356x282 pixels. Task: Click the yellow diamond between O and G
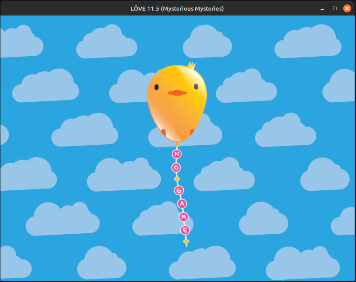pyautogui.click(x=177, y=179)
